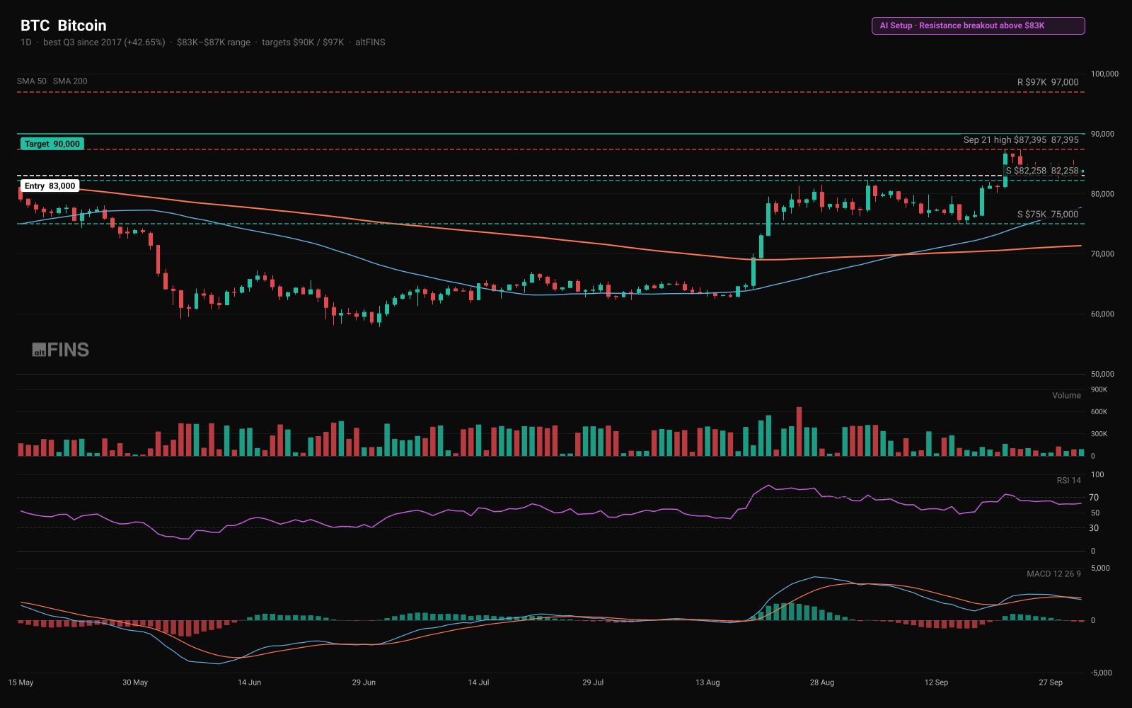
Task: Click the 14 Jul date axis label
Action: click(478, 683)
